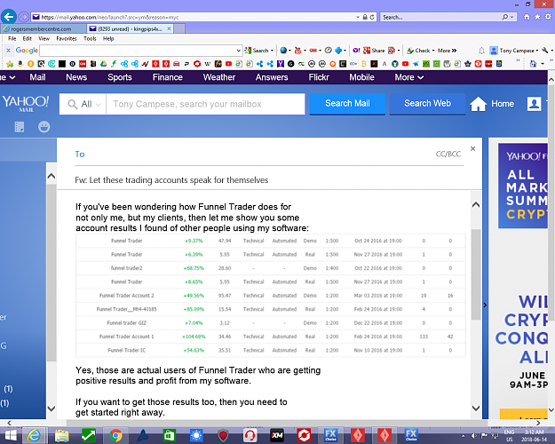
Task: Open the Help menu
Action: click(x=108, y=38)
